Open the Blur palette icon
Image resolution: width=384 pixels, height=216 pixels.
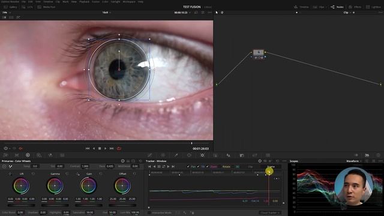[x=228, y=155]
